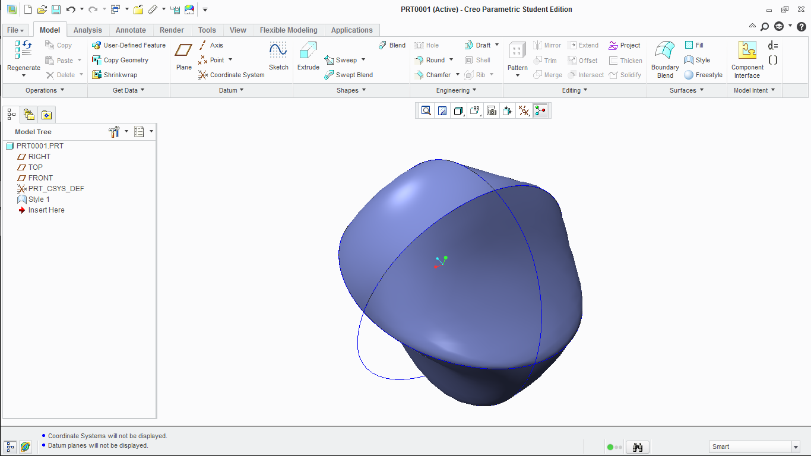811x456 pixels.
Task: Expand the Surfaces group menu
Action: [687, 90]
